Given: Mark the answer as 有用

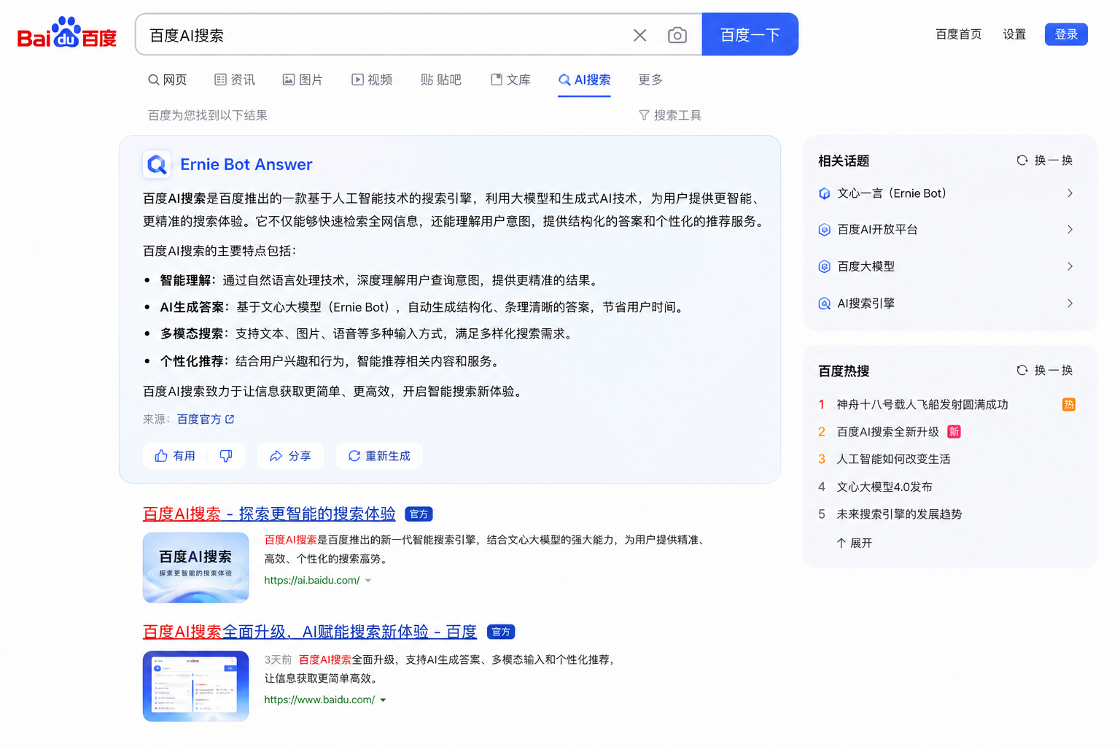Looking at the screenshot, I should (175, 456).
